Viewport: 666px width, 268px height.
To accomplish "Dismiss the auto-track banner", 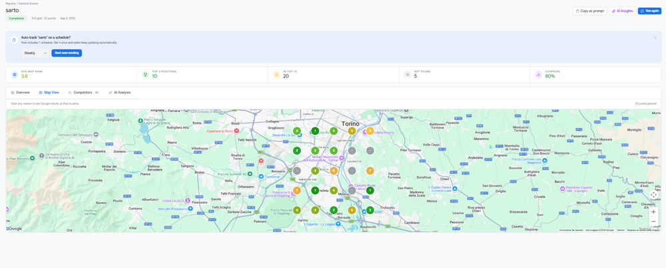I will [655, 37].
